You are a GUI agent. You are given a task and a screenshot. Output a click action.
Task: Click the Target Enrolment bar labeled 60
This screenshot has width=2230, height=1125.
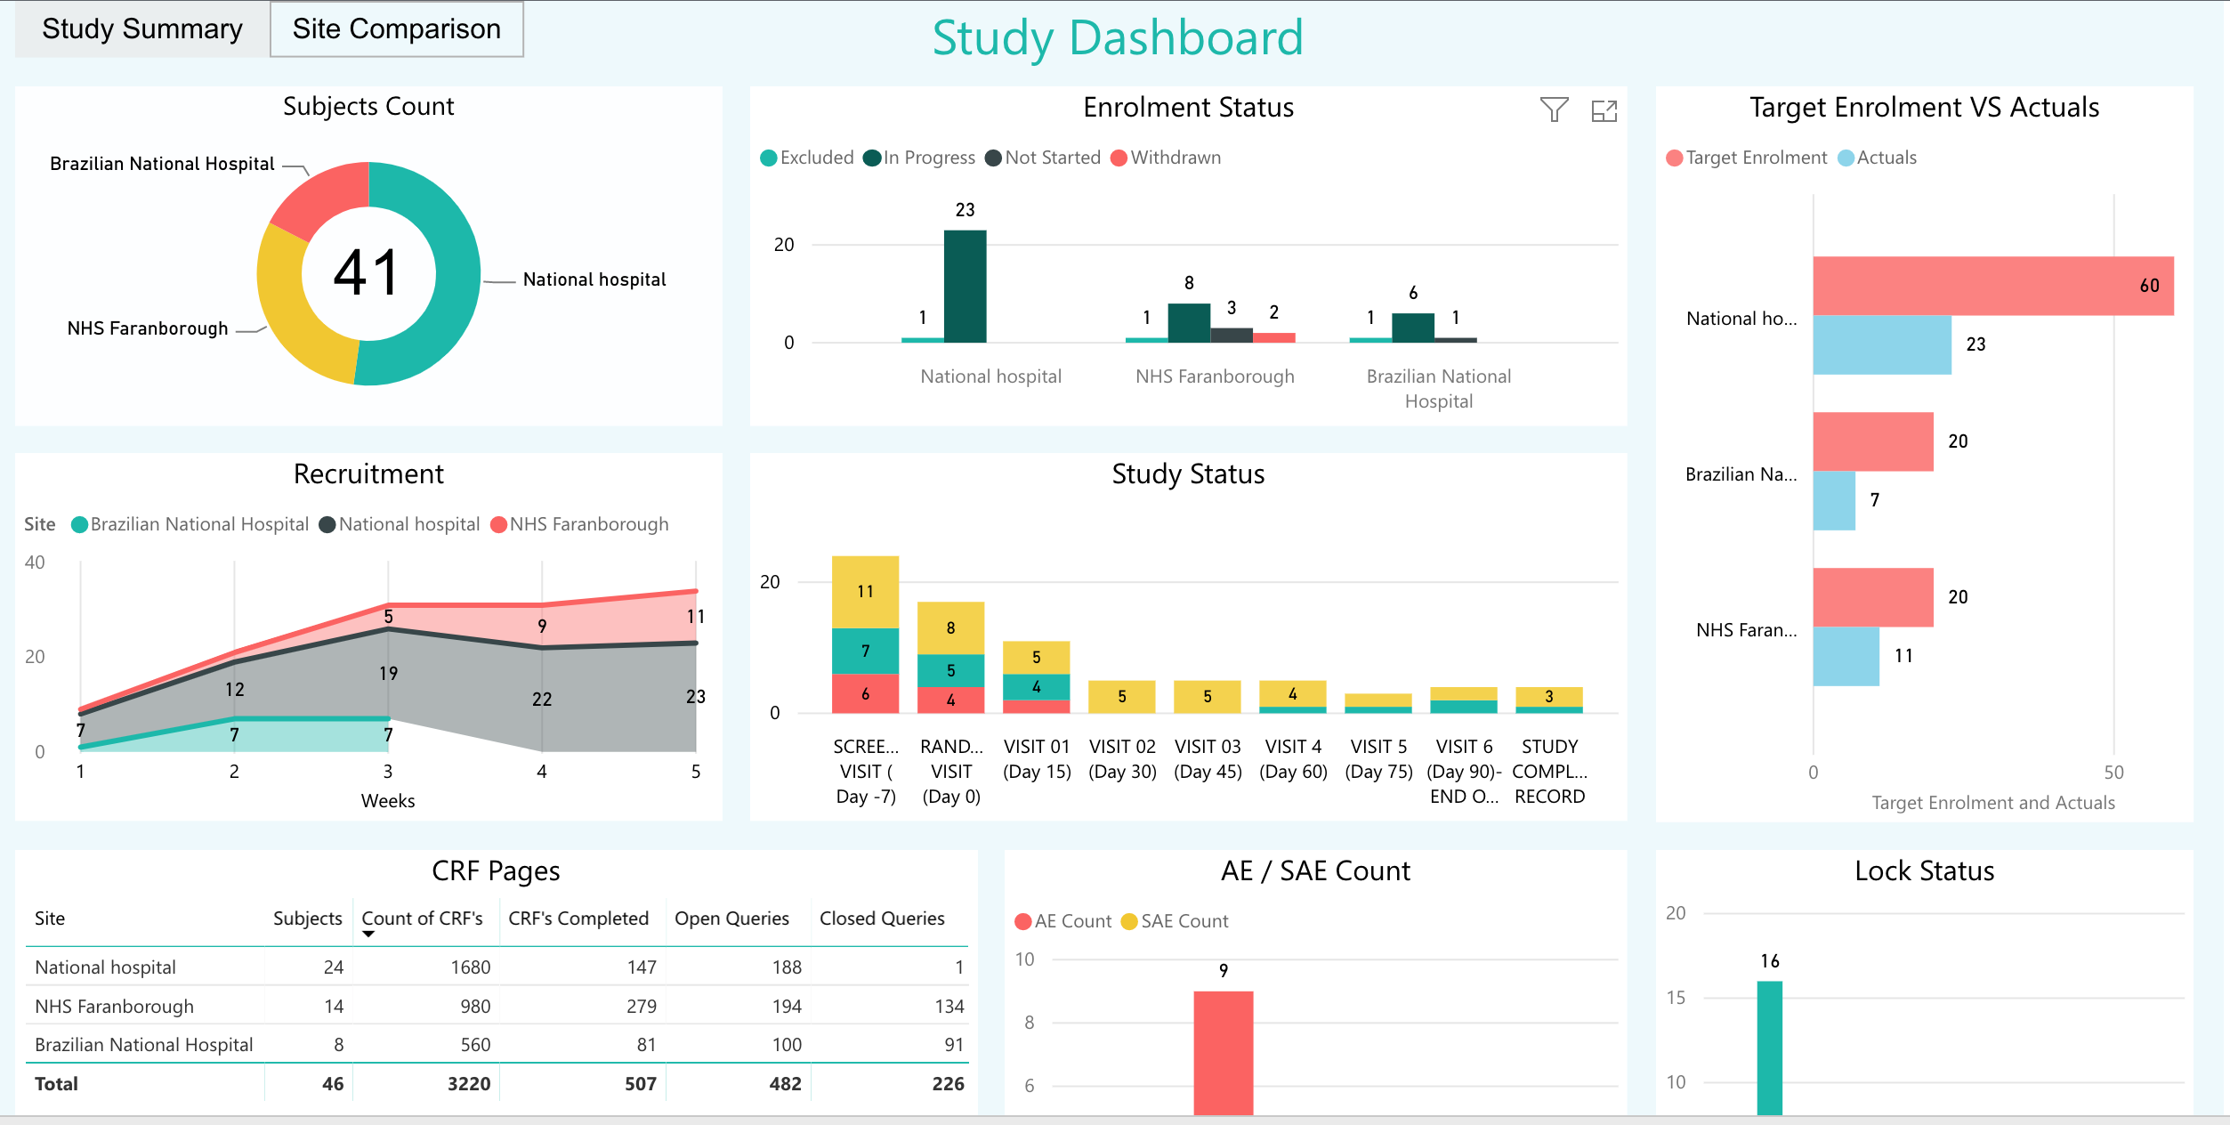(x=1993, y=286)
